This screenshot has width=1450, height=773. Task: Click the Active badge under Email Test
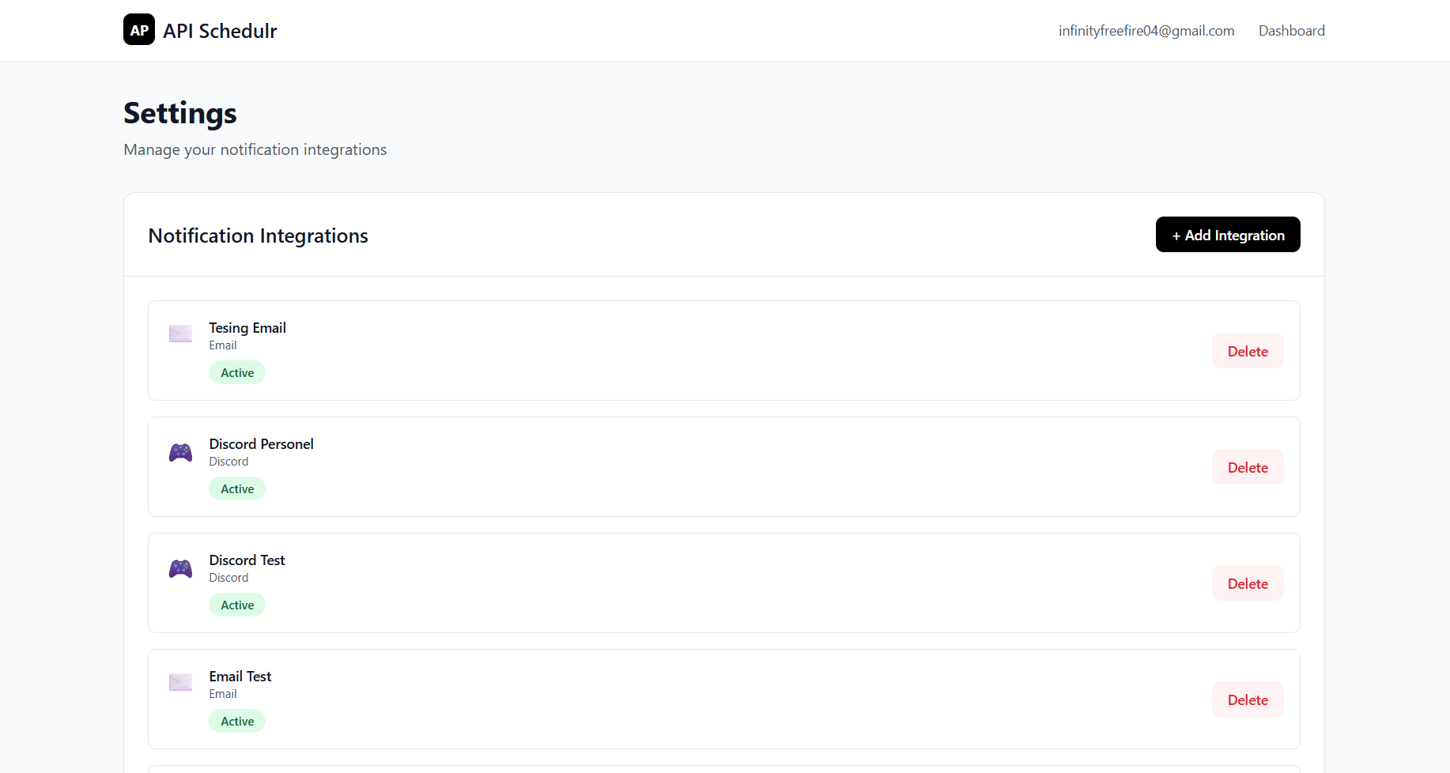coord(236,720)
